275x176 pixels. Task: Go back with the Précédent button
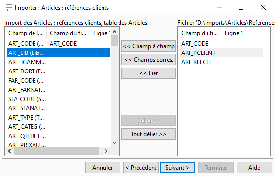(x=141, y=168)
